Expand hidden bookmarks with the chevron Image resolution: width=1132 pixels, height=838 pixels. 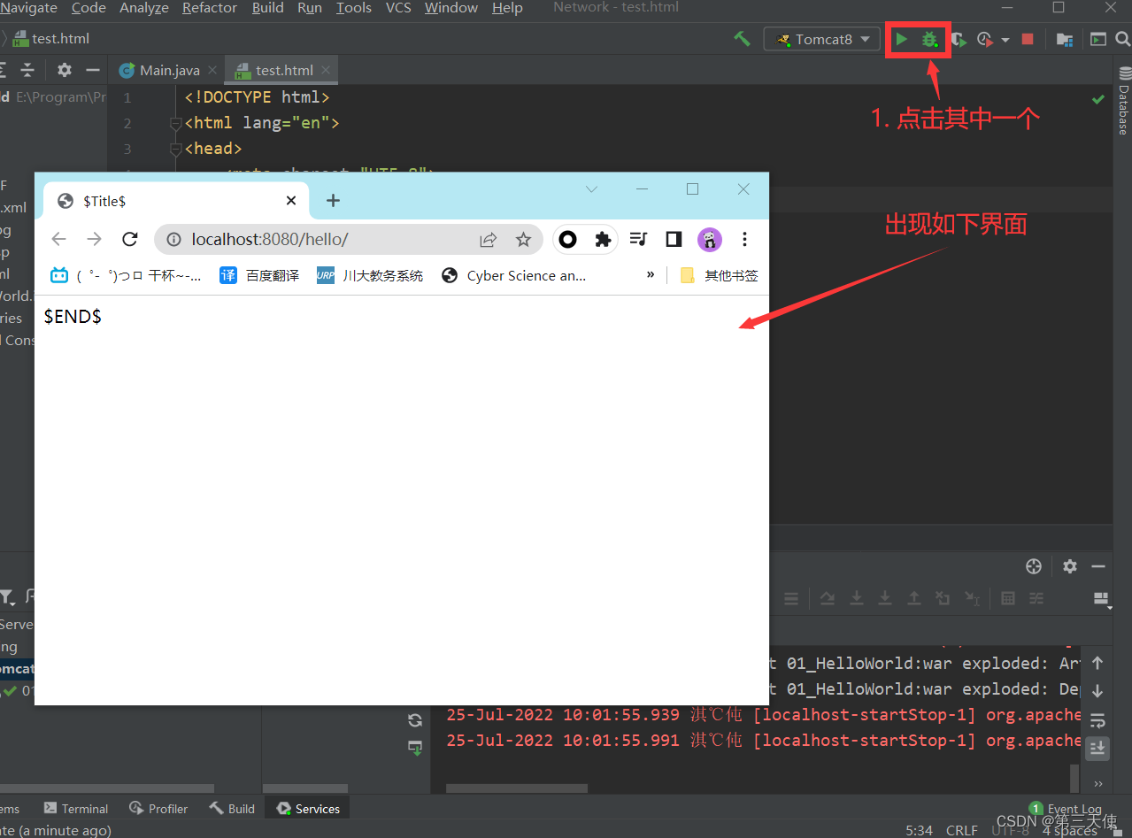coord(651,274)
